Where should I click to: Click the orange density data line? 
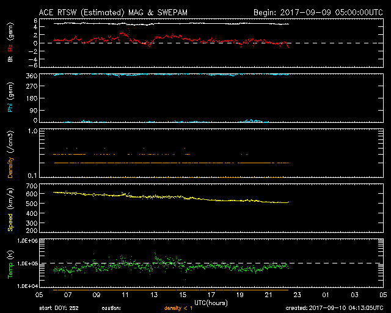tap(183, 163)
